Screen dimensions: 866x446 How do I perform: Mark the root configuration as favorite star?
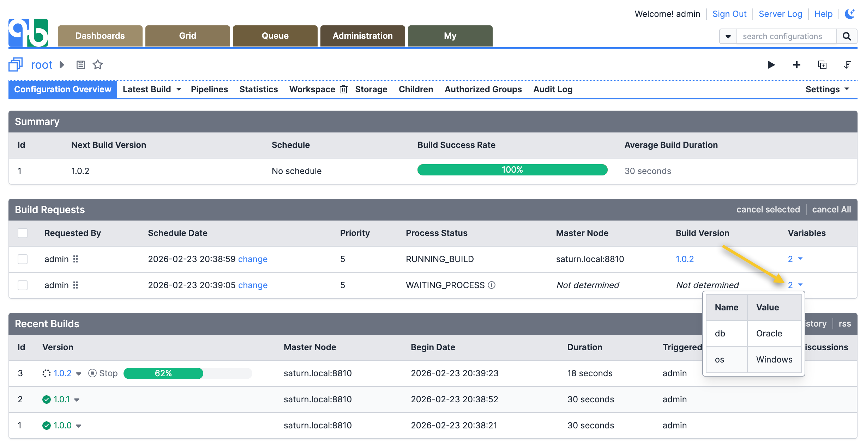(x=98, y=64)
